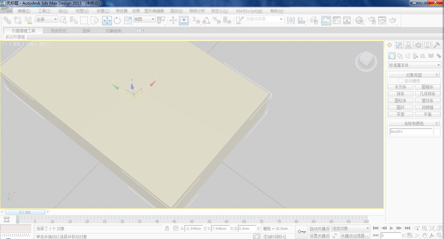Open the 创建选择集 named selection dropdown

coord(264,19)
